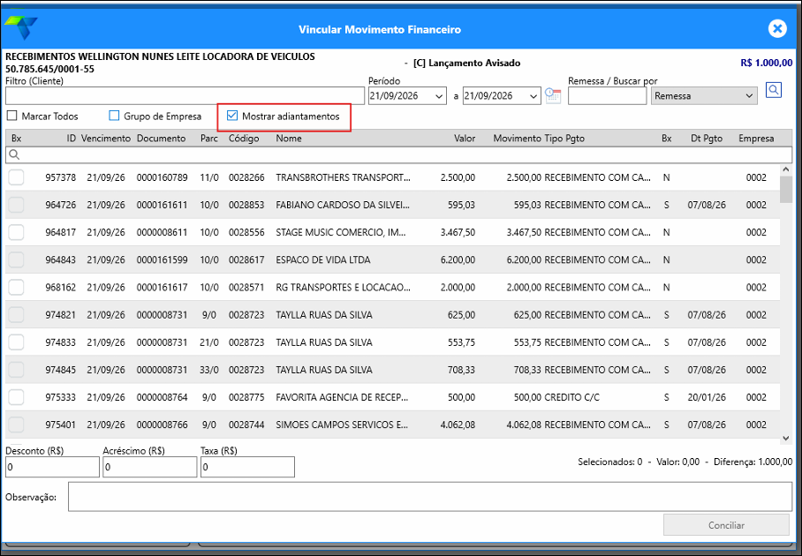Click the Dt Pgto 20/01/26 cell
This screenshot has height=556, width=802.
point(707,397)
